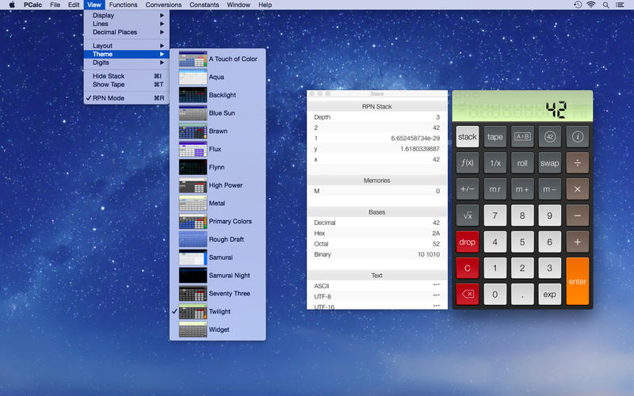The height and width of the screenshot is (396, 634).
Task: Click the Blue Sun theme thumbnail
Action: coord(193,113)
